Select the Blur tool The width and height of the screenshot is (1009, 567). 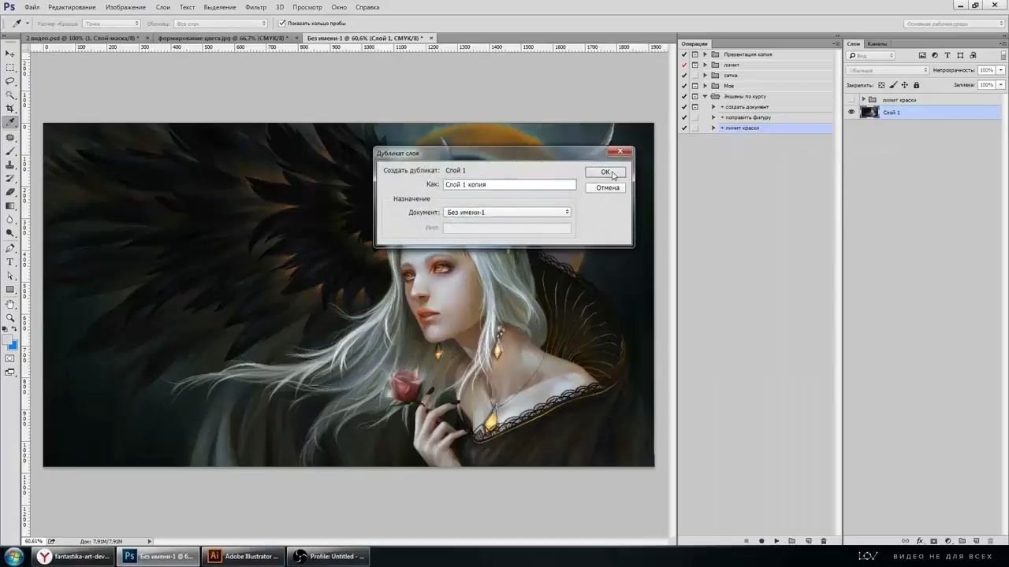(x=10, y=220)
